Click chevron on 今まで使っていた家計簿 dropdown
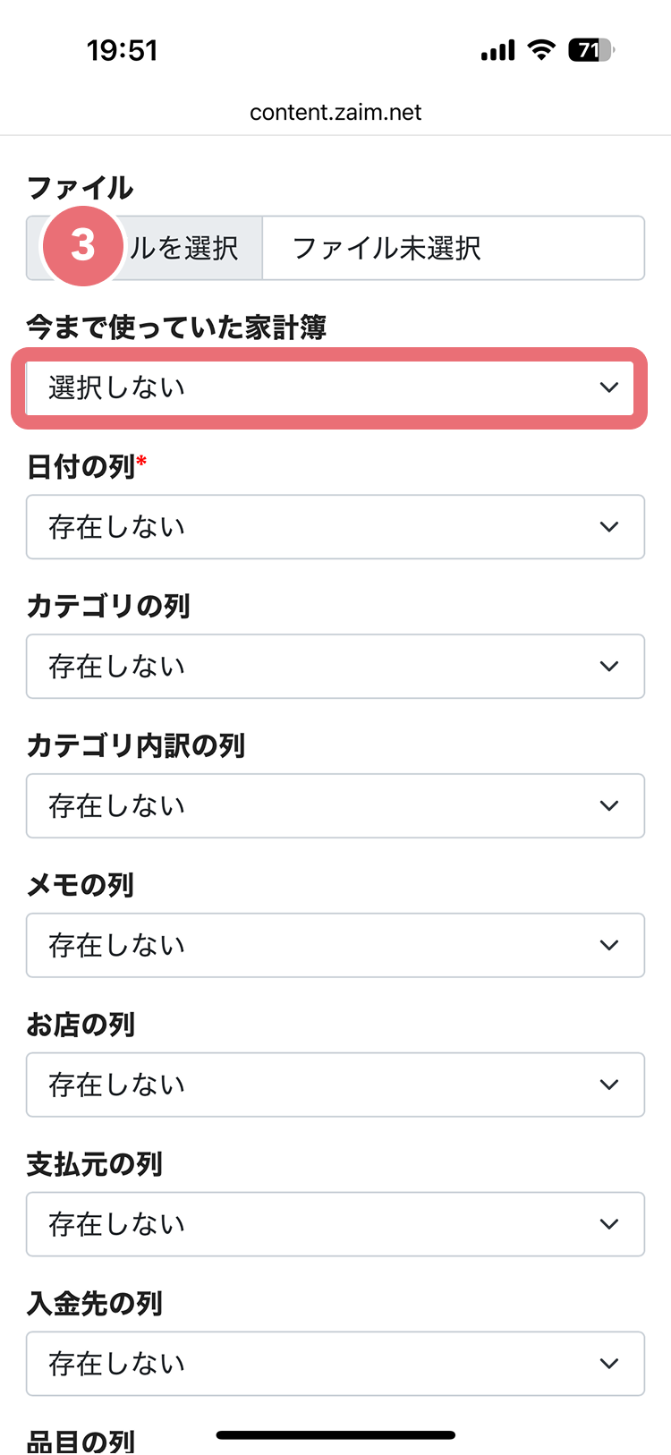 pyautogui.click(x=609, y=387)
